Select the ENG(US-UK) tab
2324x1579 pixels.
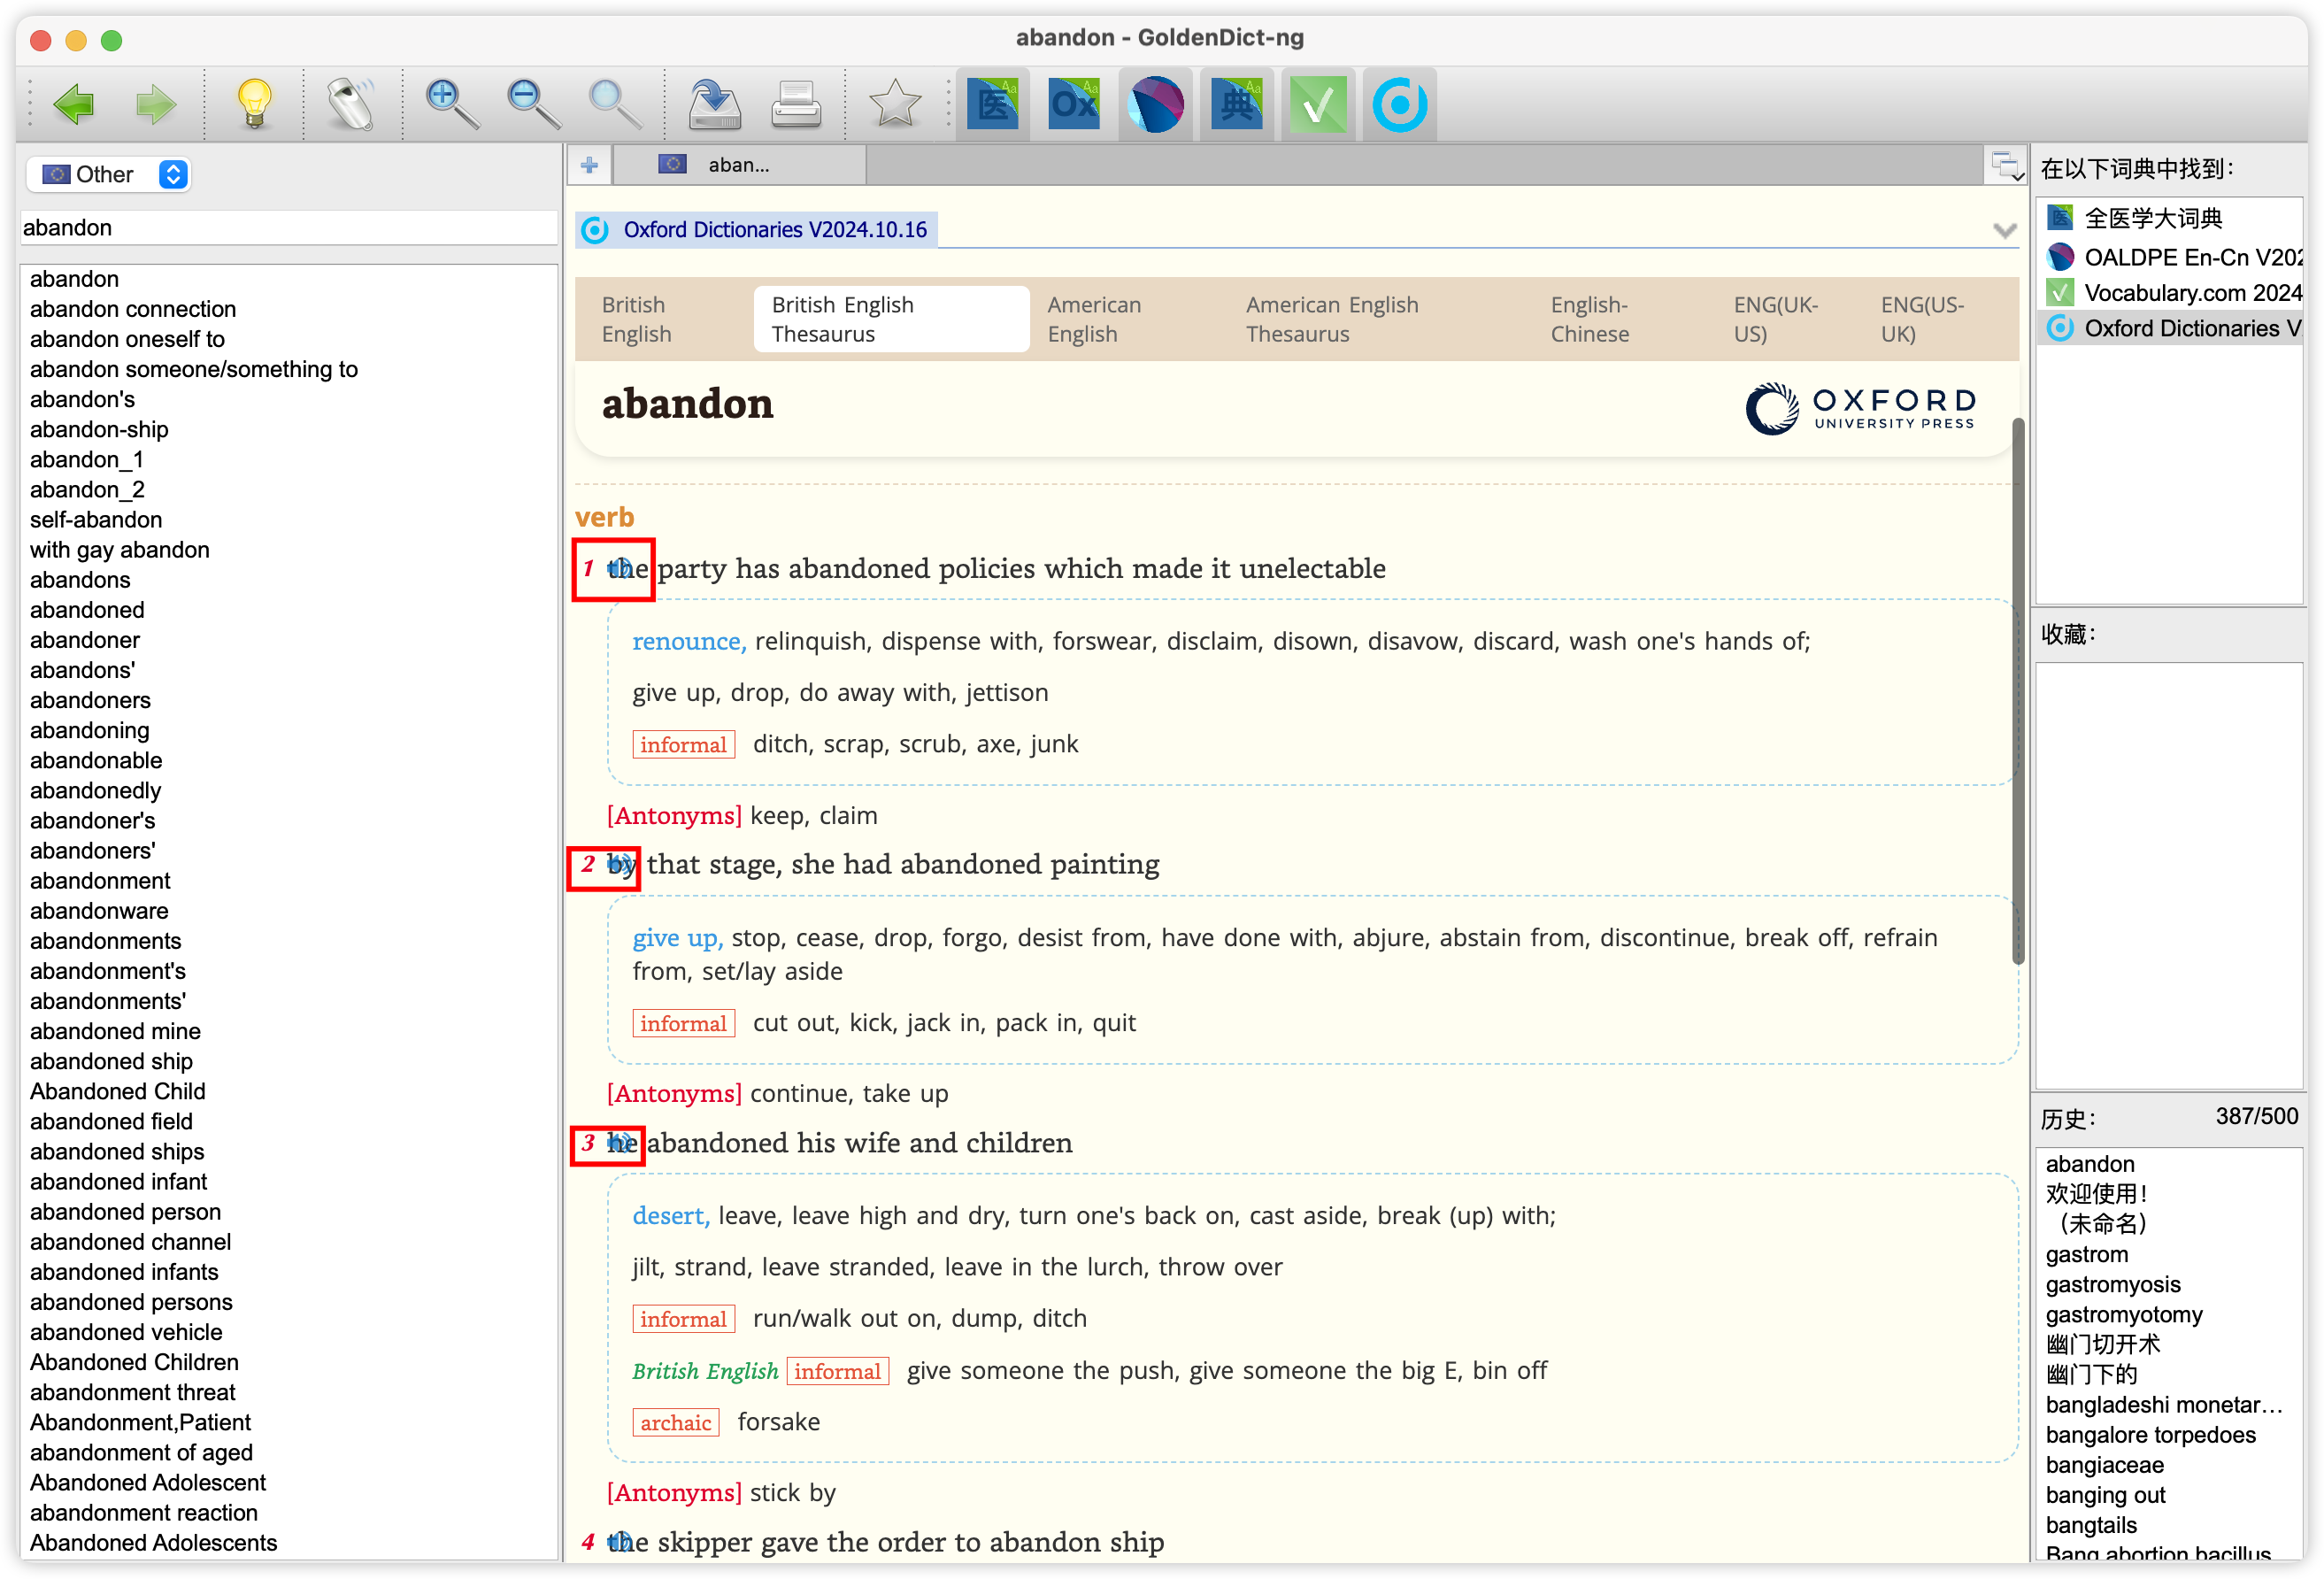1922,319
